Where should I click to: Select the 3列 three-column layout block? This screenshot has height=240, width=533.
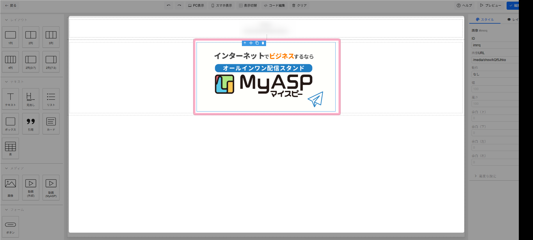tap(51, 37)
